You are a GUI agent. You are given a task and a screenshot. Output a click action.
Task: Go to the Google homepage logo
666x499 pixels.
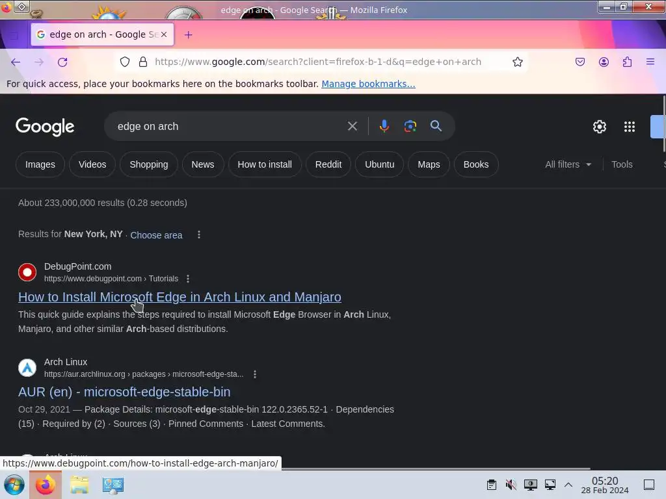tap(45, 127)
